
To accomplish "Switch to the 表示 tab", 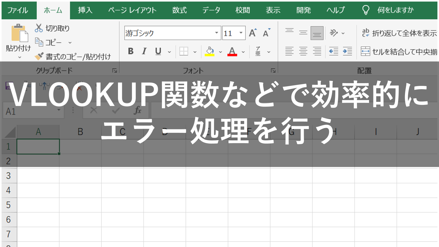I will pos(273,10).
